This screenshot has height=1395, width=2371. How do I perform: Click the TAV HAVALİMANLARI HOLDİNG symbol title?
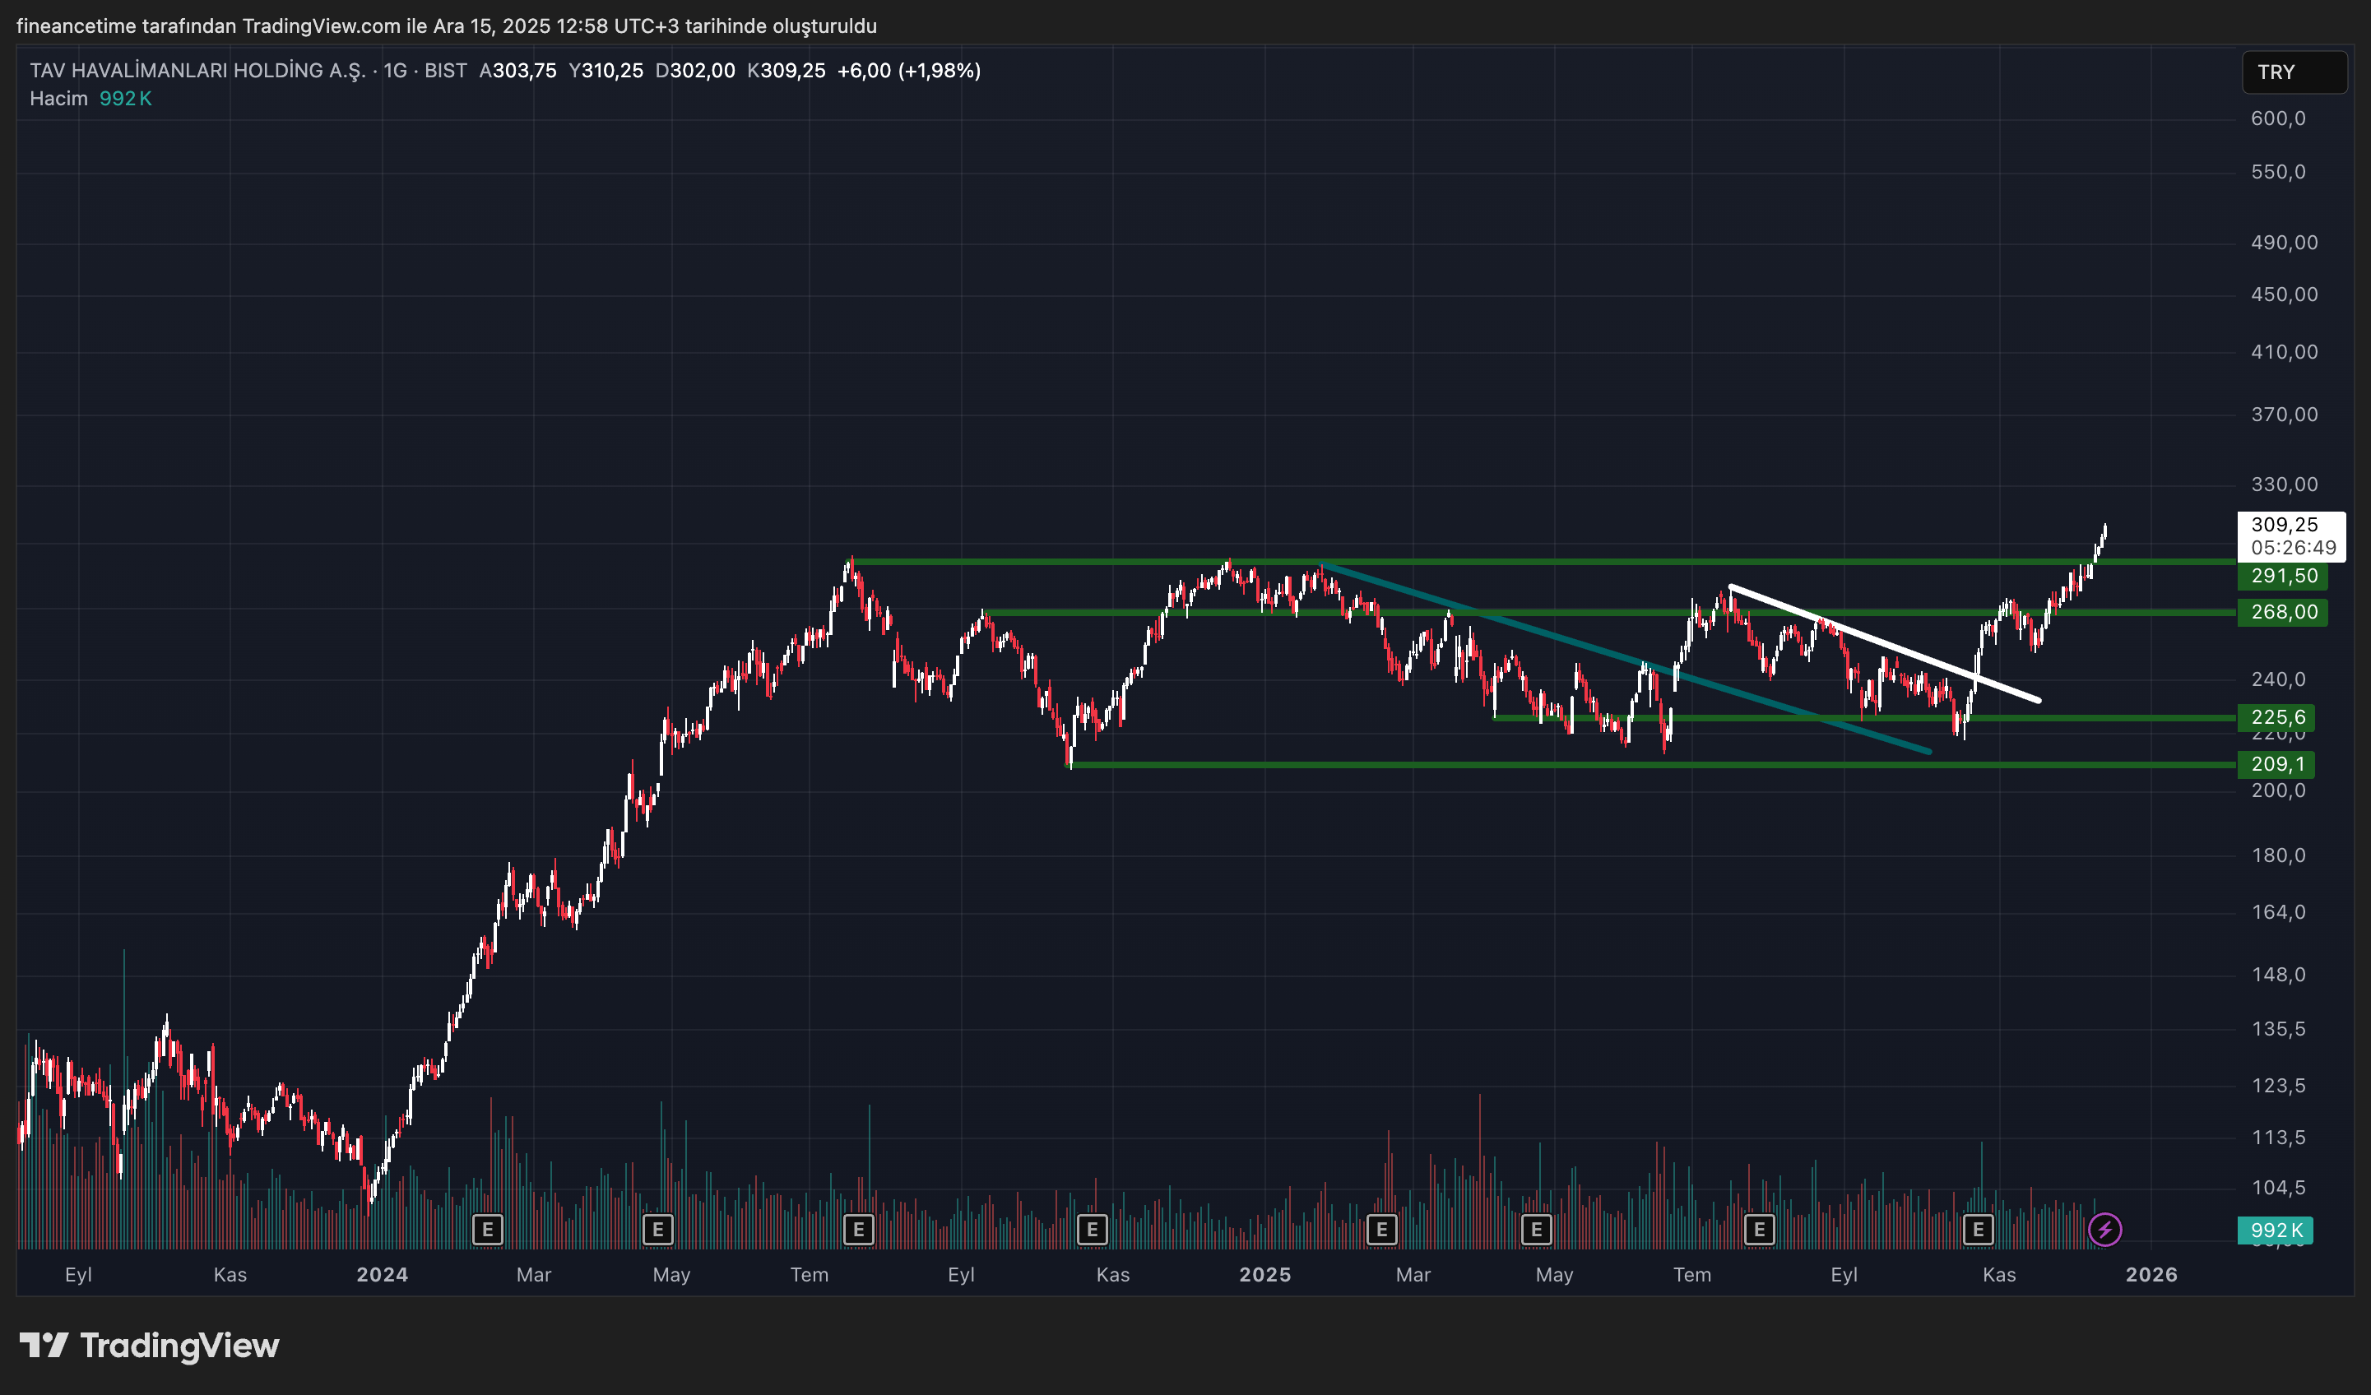pyautogui.click(x=197, y=71)
